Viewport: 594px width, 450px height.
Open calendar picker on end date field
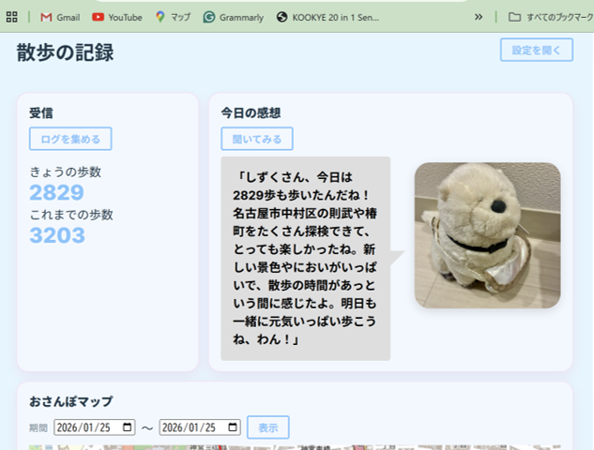click(x=233, y=427)
